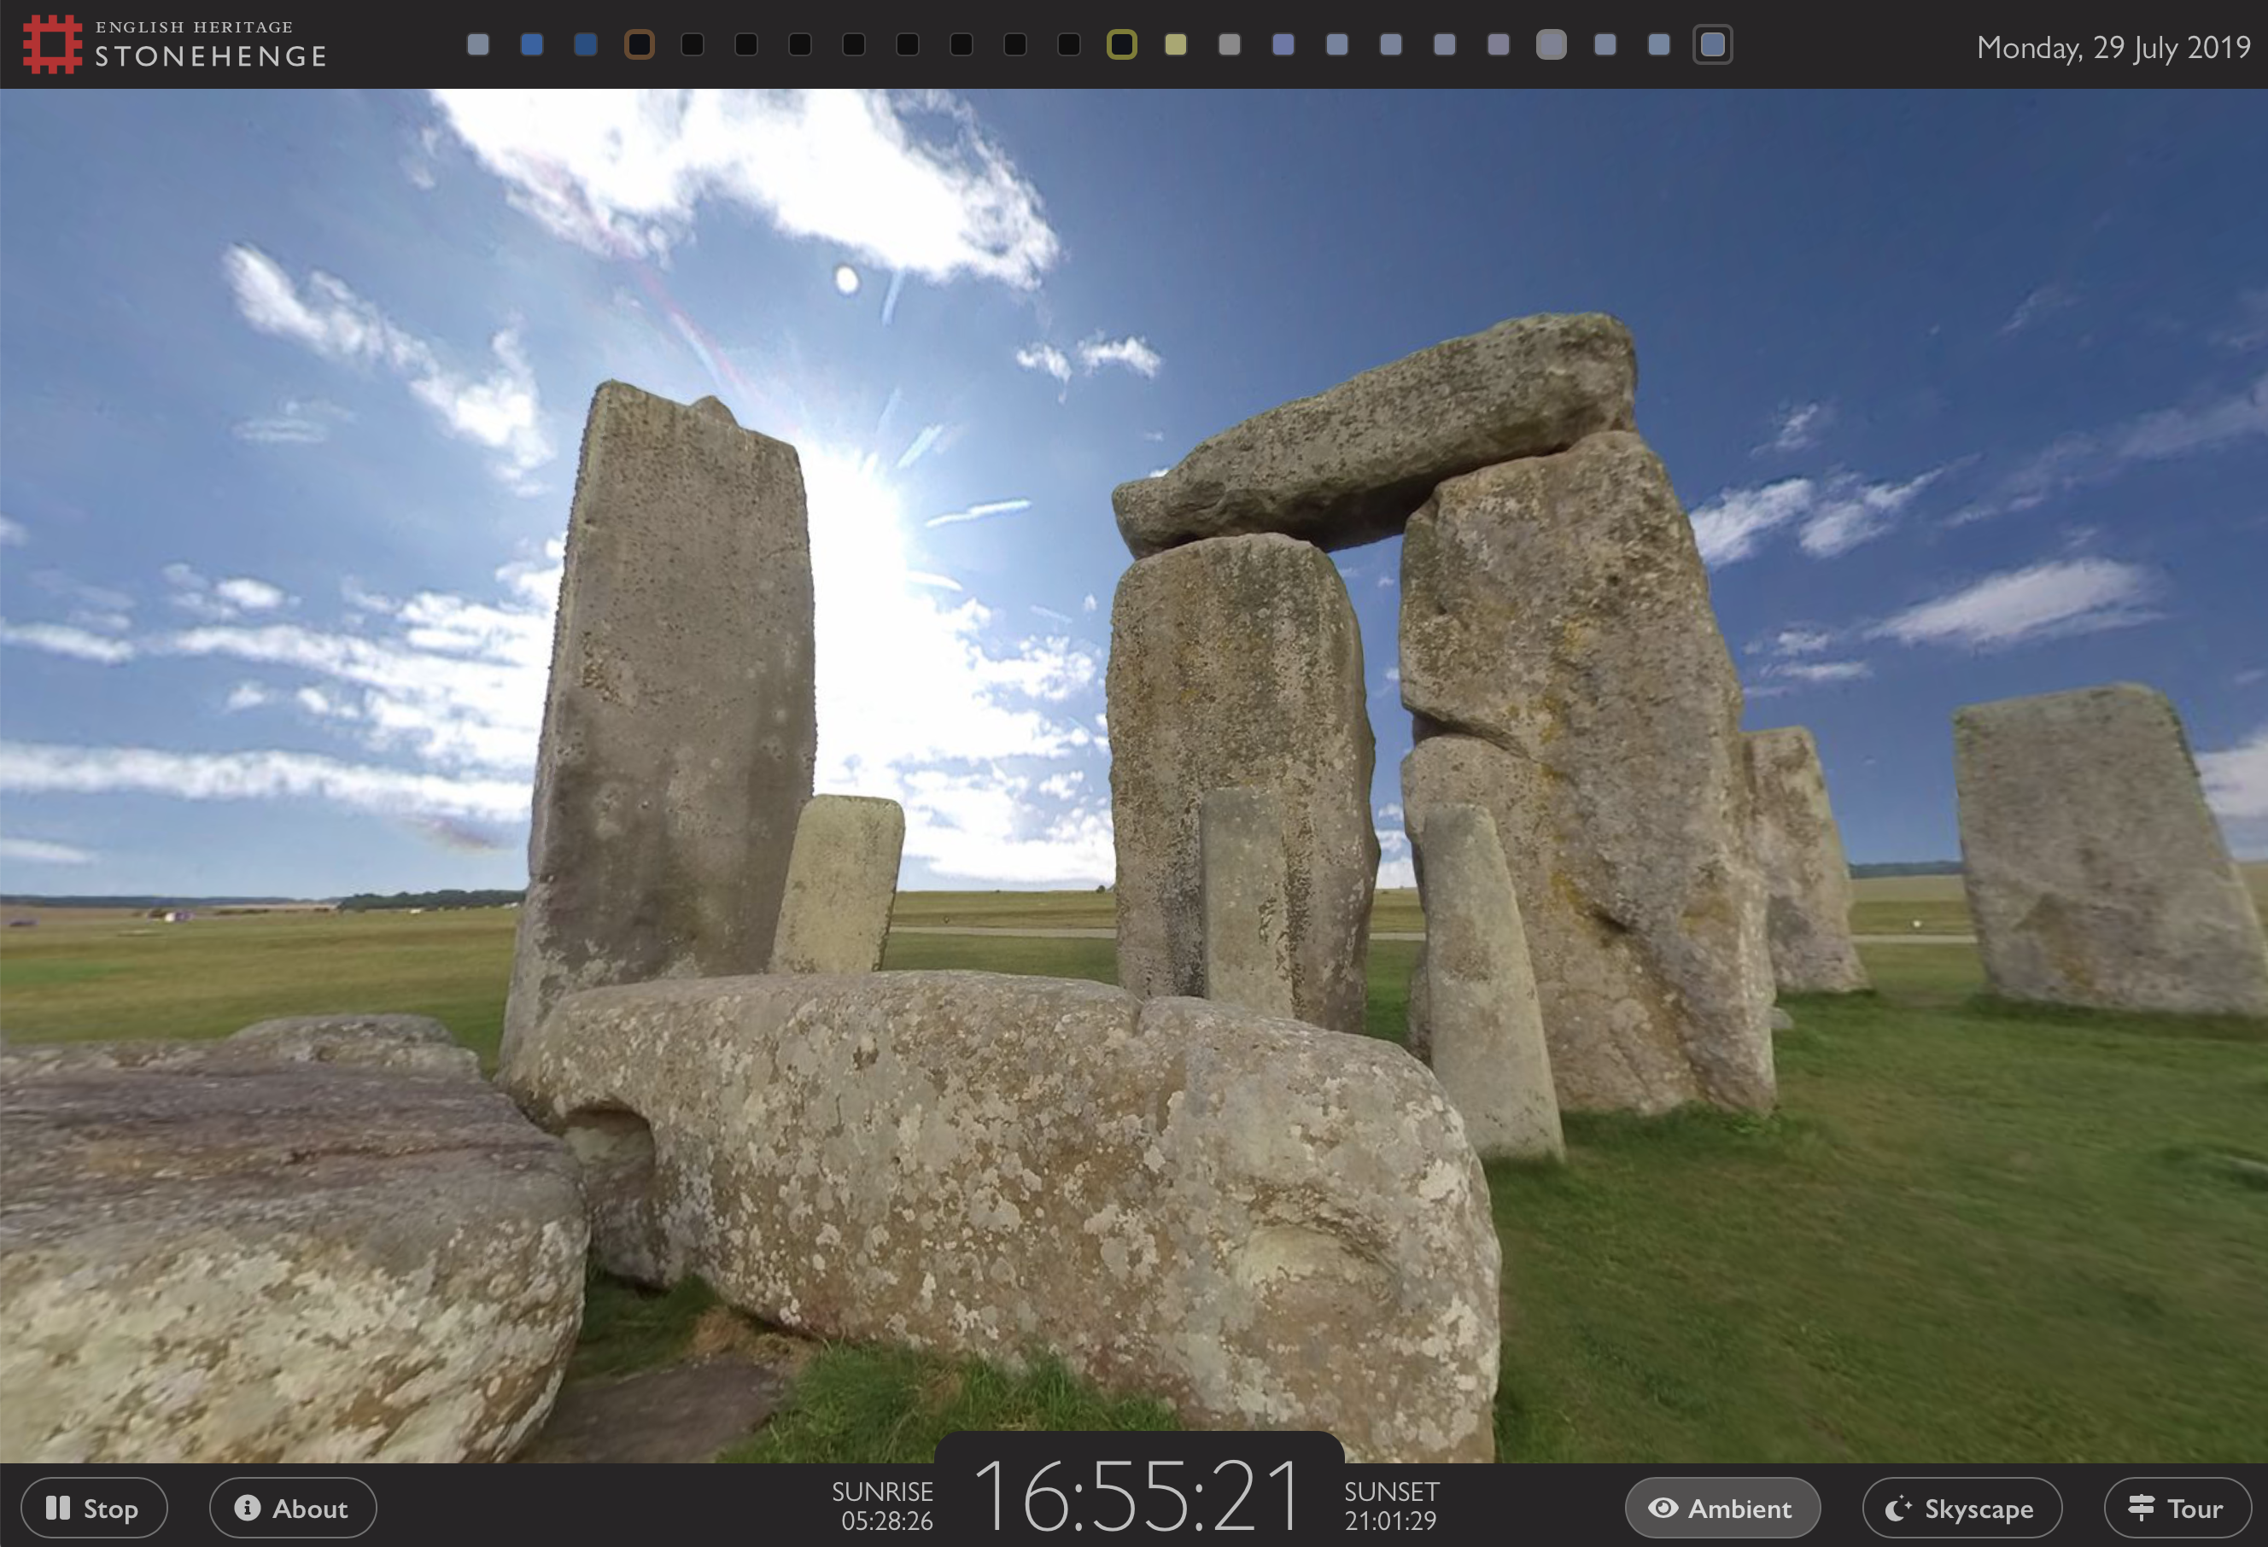Select the brown-outlined sunset hour swatch
The width and height of the screenshot is (2268, 1547).
(640, 45)
